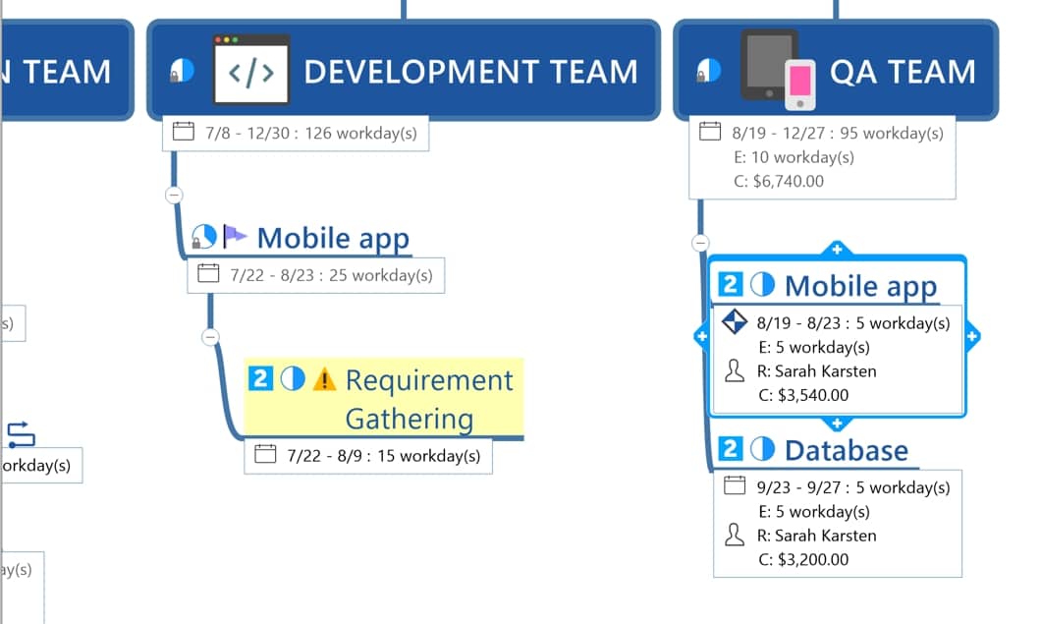The height and width of the screenshot is (624, 1041).
Task: Click the resource person icon beside Sarah Karsten in Database
Action: pos(734,536)
